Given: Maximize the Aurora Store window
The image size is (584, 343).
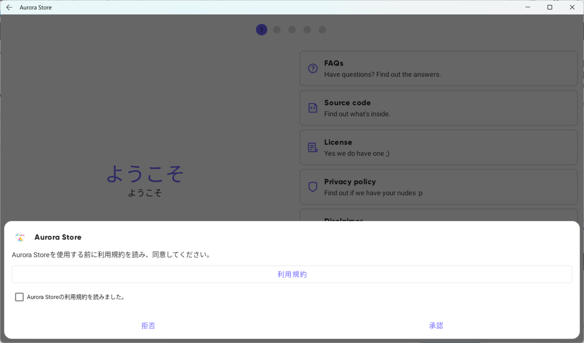Looking at the screenshot, I should (550, 7).
